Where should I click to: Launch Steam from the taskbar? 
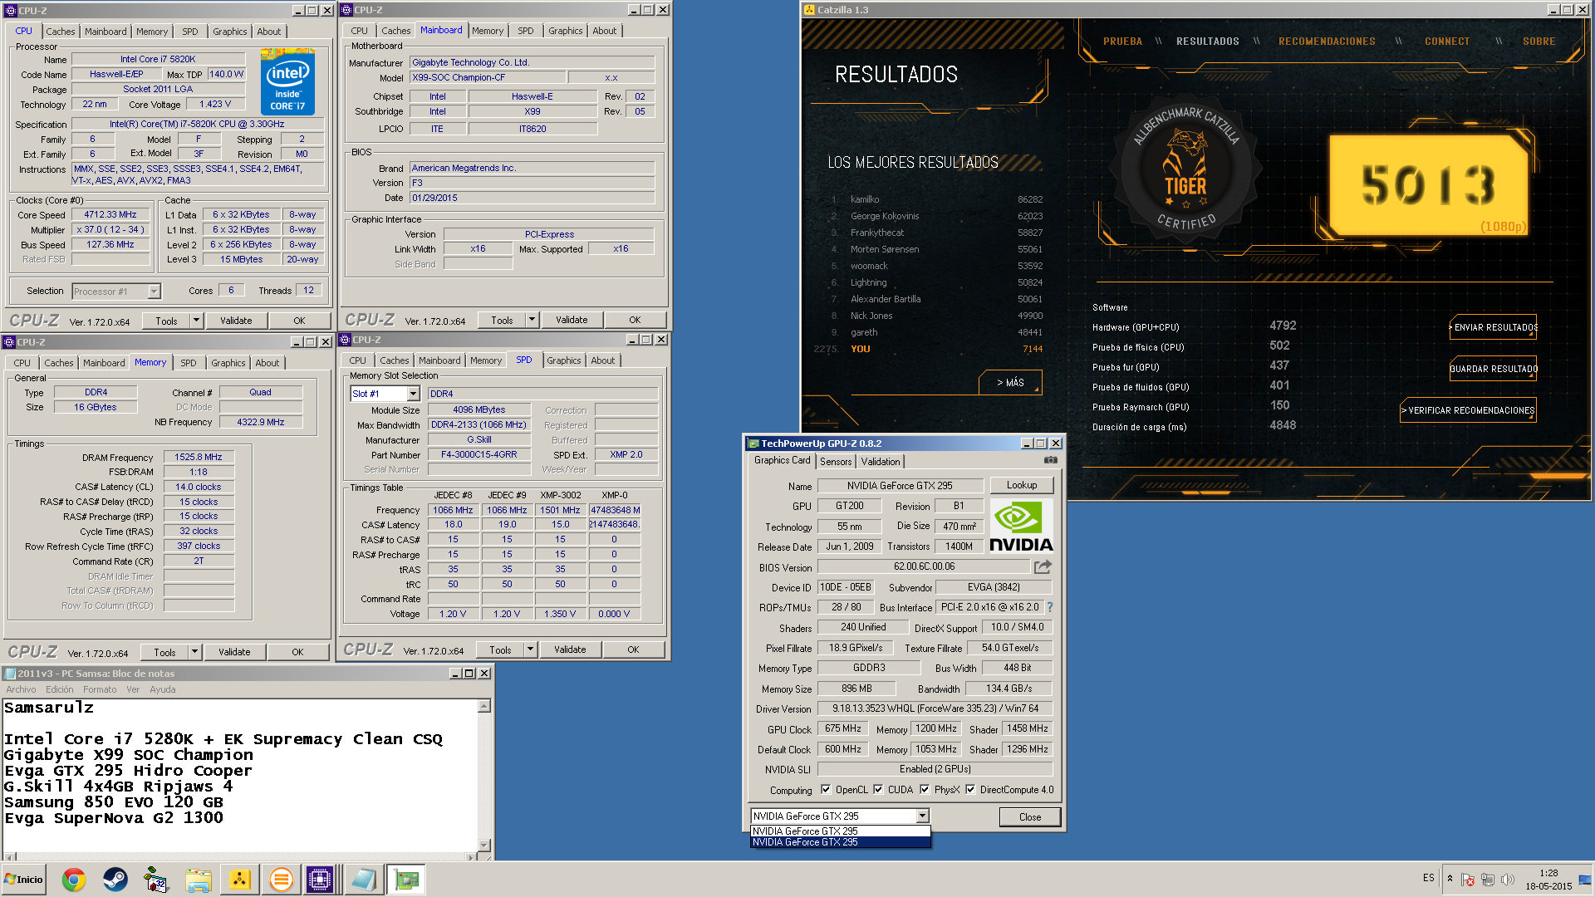click(x=115, y=880)
